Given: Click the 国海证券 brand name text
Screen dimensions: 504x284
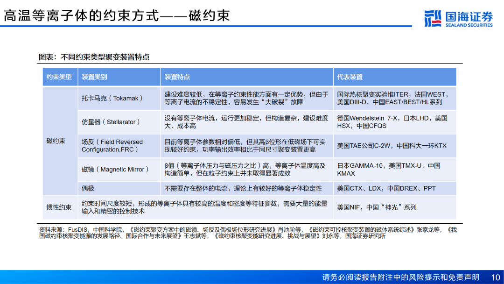Looking at the screenshot, I should point(469,16).
